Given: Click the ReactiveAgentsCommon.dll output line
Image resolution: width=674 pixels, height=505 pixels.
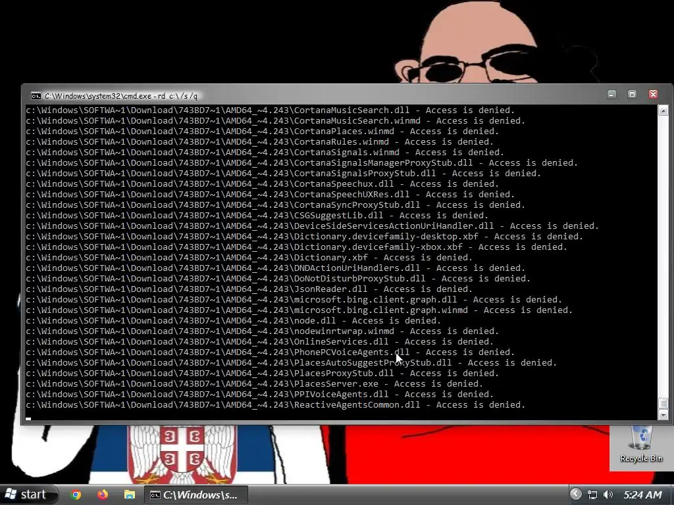Looking at the screenshot, I should pos(276,405).
